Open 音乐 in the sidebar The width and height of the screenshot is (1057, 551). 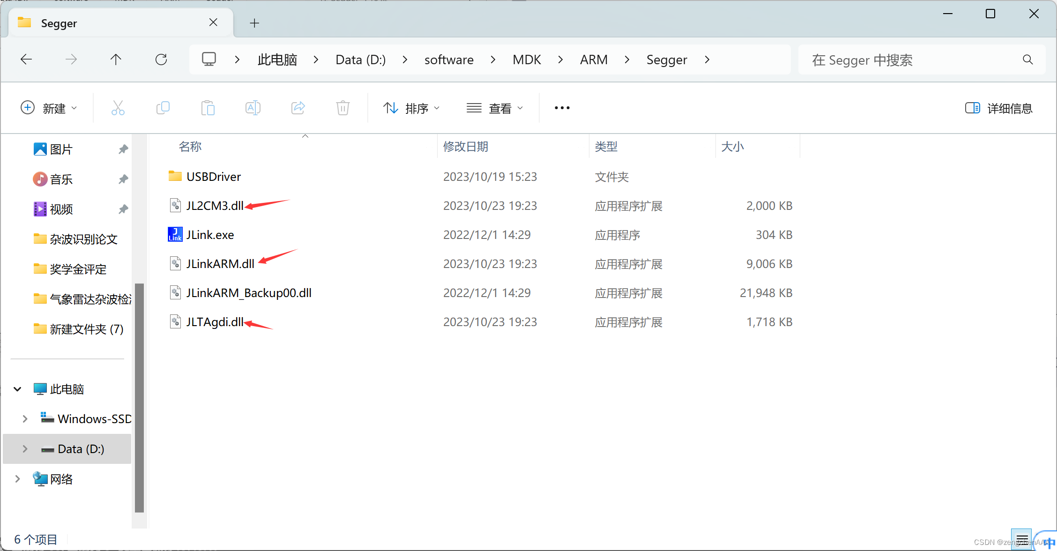click(x=61, y=179)
